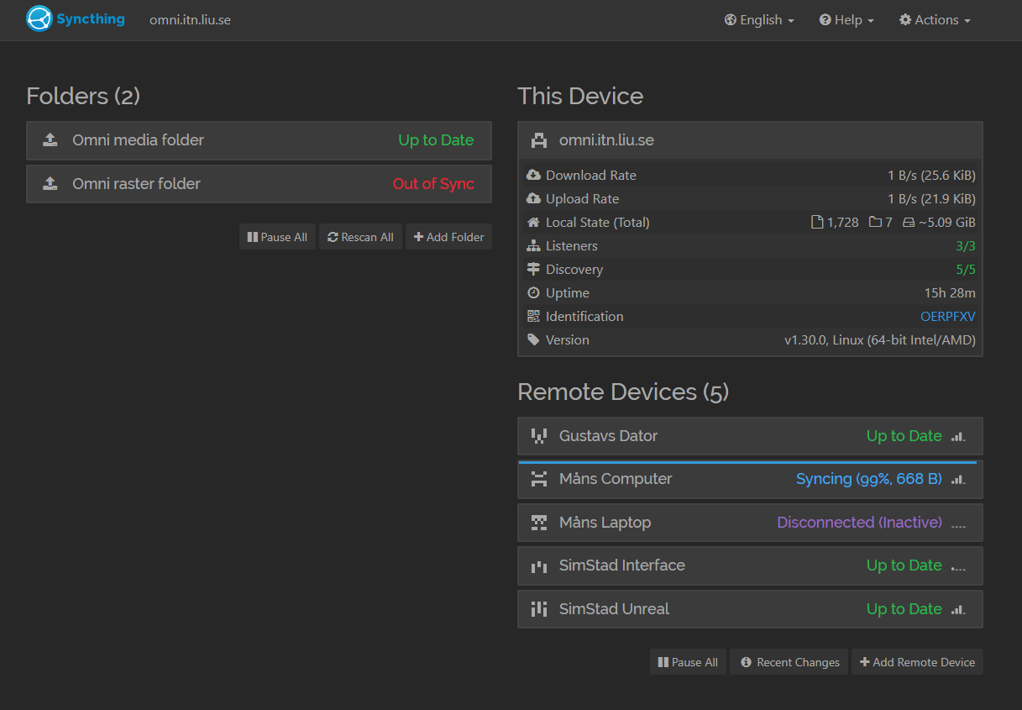This screenshot has height=710, width=1022.
Task: Open the Actions dropdown menu
Action: click(935, 20)
